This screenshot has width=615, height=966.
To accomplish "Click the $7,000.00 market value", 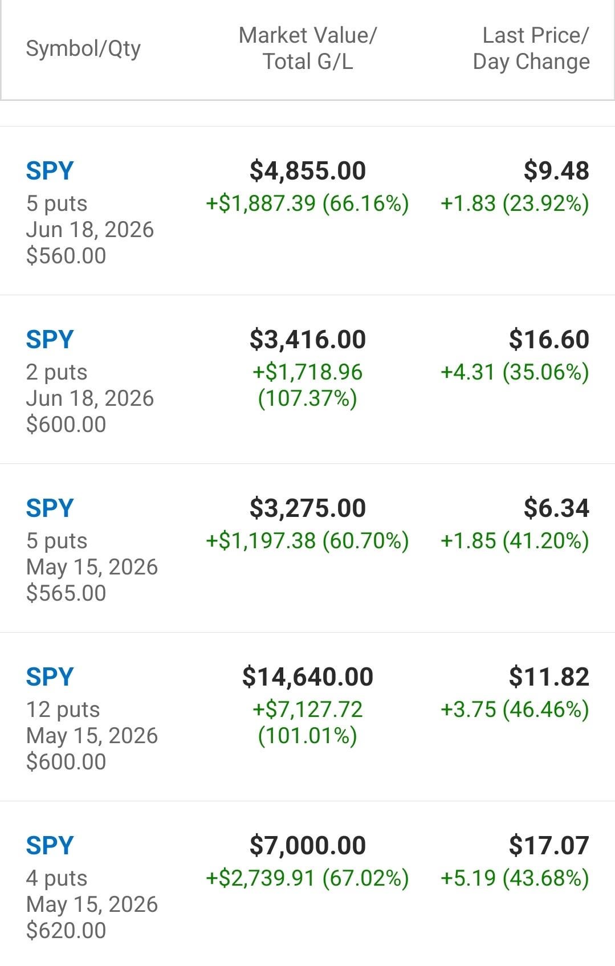I will (308, 846).
